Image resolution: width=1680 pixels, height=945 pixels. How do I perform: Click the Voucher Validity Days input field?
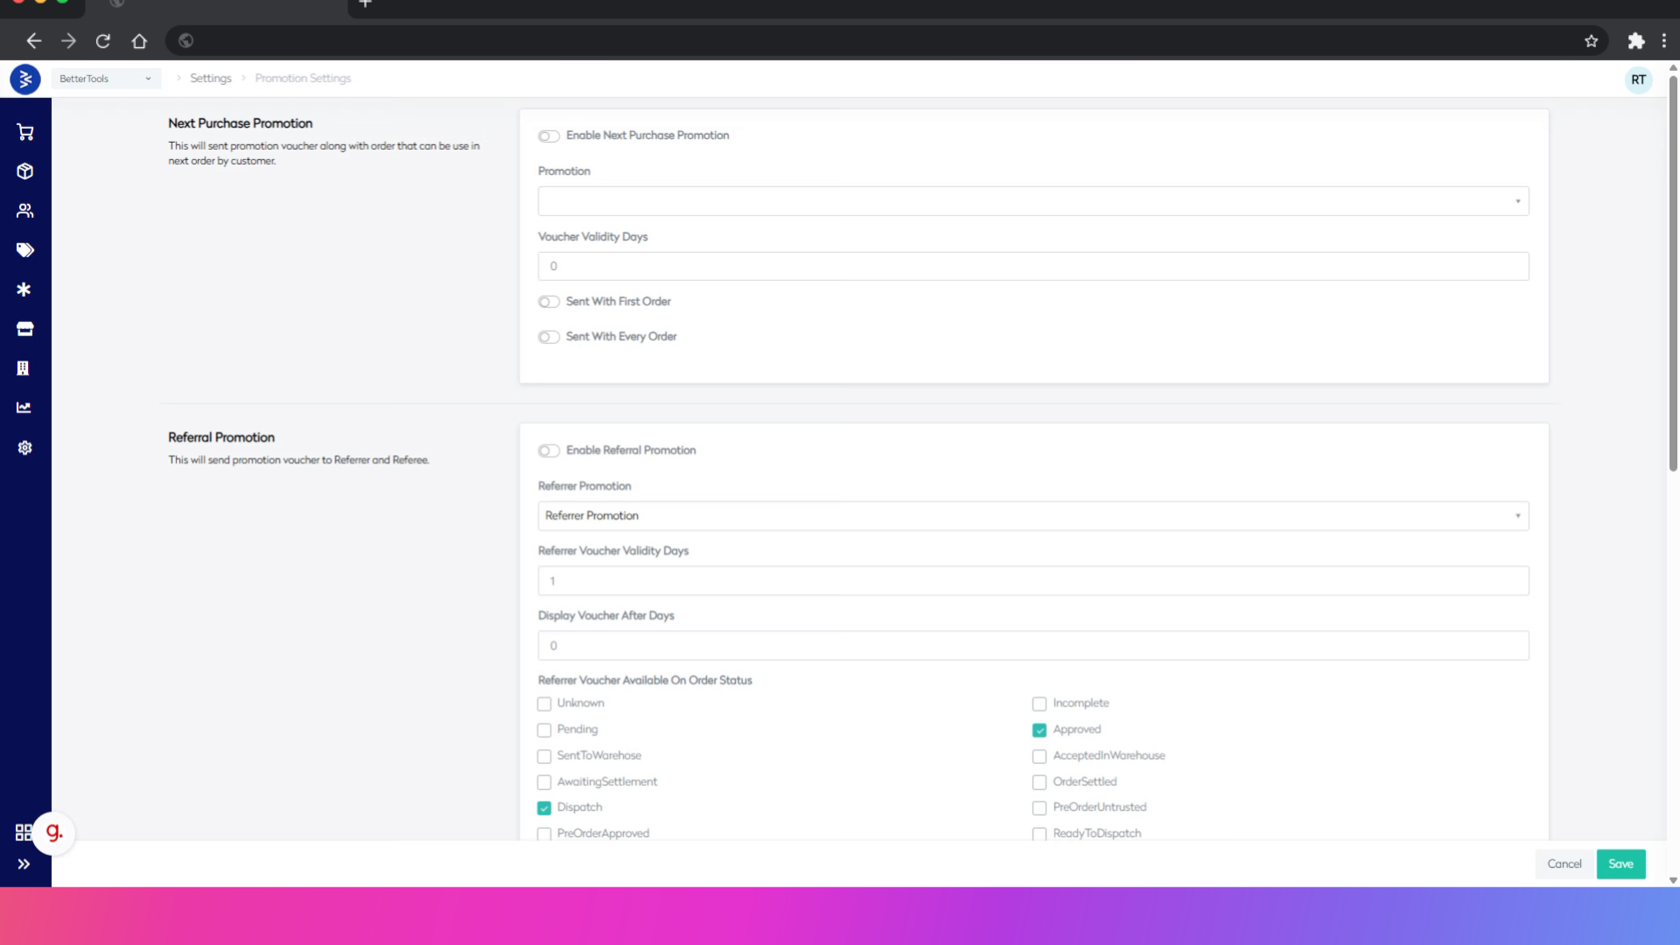1032,267
